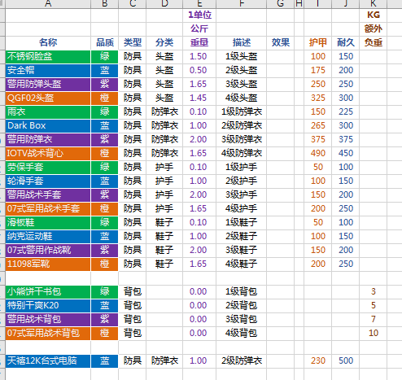Select the cell 不锈钢脸盆
The image size is (402, 380).
(x=48, y=57)
